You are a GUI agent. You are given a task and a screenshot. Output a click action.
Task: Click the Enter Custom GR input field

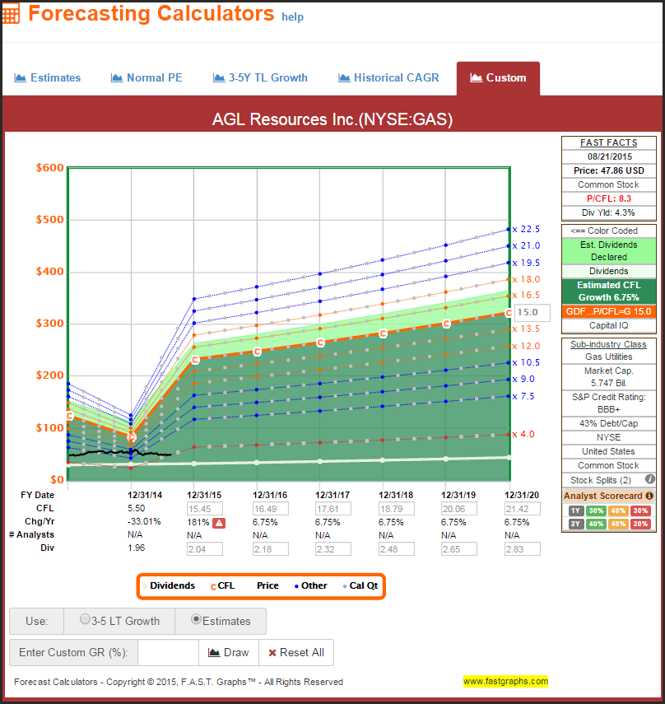[168, 652]
